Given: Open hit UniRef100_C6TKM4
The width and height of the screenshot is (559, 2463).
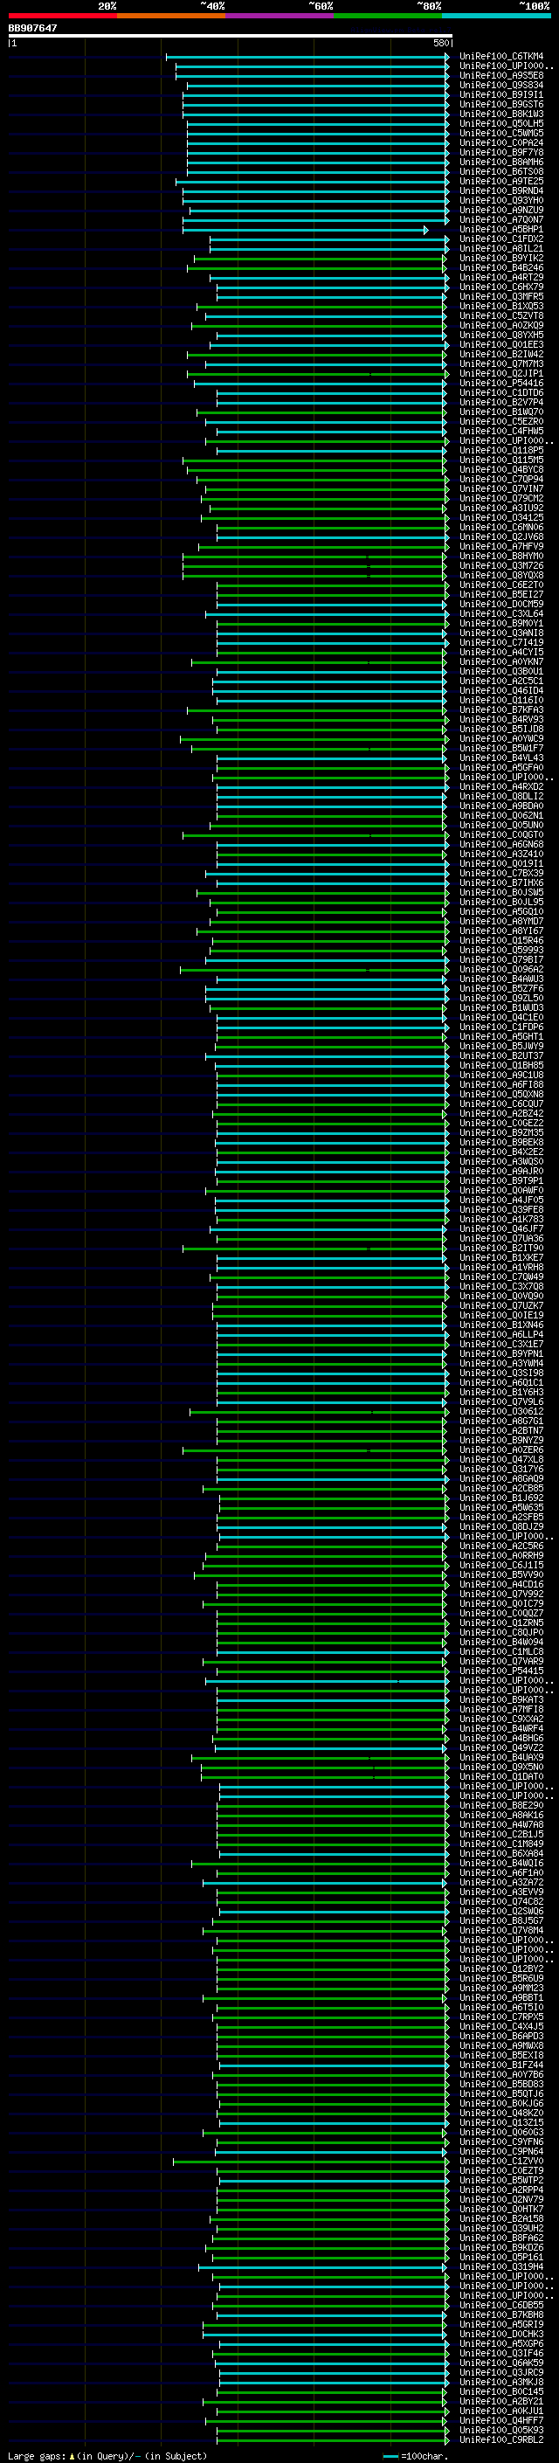Looking at the screenshot, I should click(x=500, y=57).
